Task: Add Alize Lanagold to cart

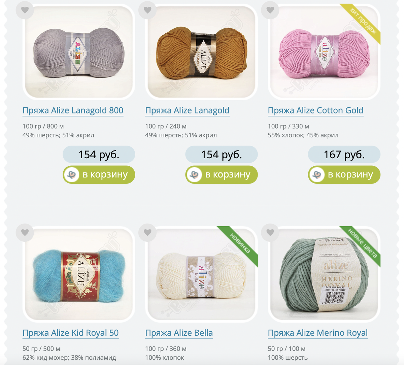Action: pyautogui.click(x=222, y=175)
